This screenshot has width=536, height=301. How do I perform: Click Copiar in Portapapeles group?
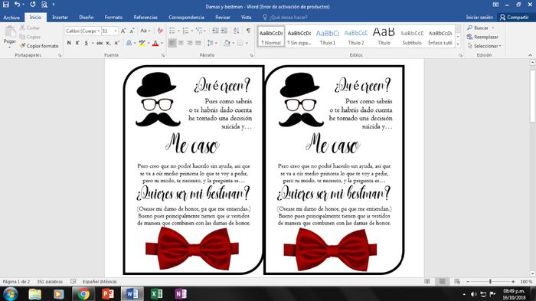pos(30,37)
